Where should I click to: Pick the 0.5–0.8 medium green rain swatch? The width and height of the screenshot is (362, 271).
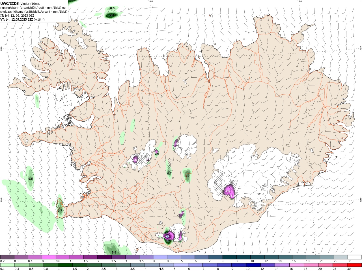click(36, 265)
